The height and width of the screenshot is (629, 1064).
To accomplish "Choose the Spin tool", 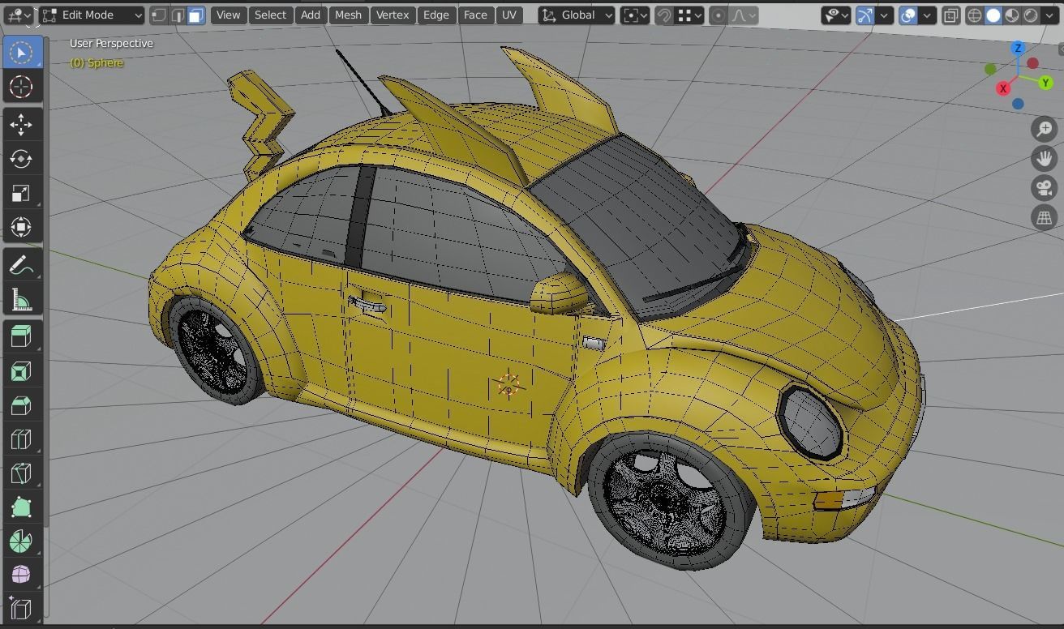I will point(21,541).
